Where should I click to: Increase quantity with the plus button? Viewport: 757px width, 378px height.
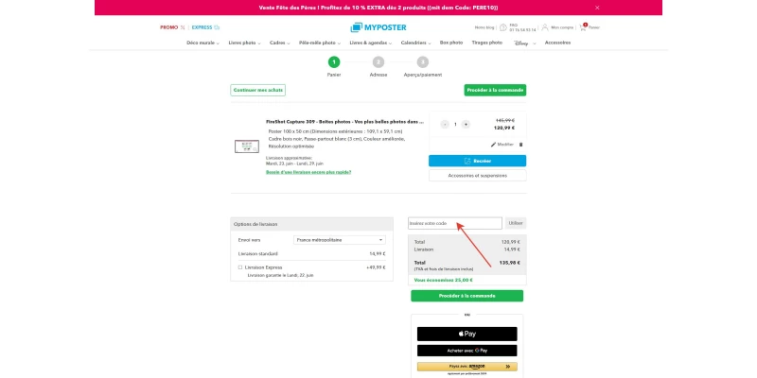coord(466,125)
